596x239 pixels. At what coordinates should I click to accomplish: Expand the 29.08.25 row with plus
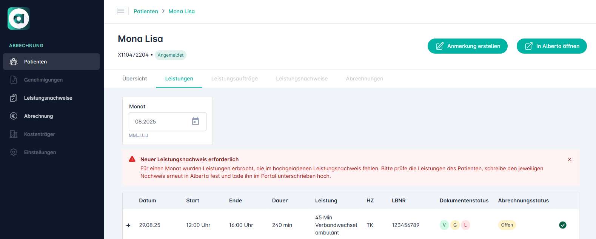coord(128,225)
